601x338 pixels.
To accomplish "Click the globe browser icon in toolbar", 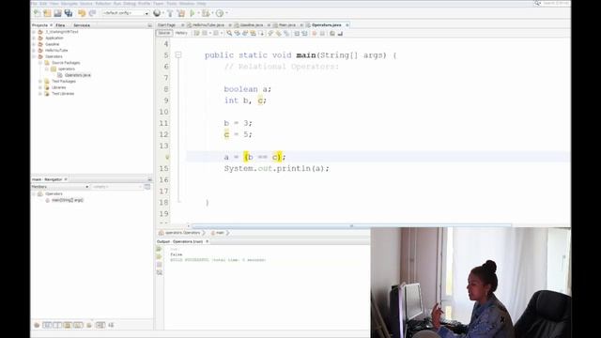I will [x=157, y=13].
